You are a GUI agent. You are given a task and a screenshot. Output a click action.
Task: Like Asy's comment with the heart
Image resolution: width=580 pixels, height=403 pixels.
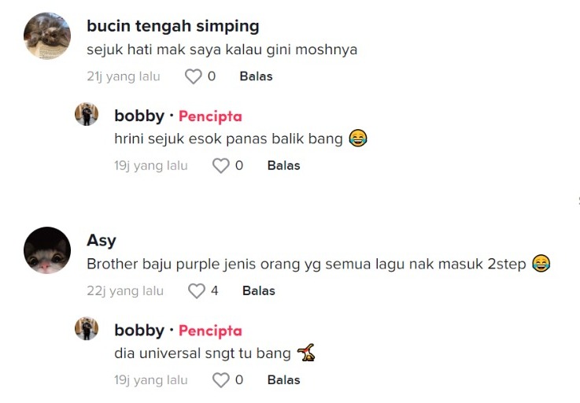pos(196,291)
